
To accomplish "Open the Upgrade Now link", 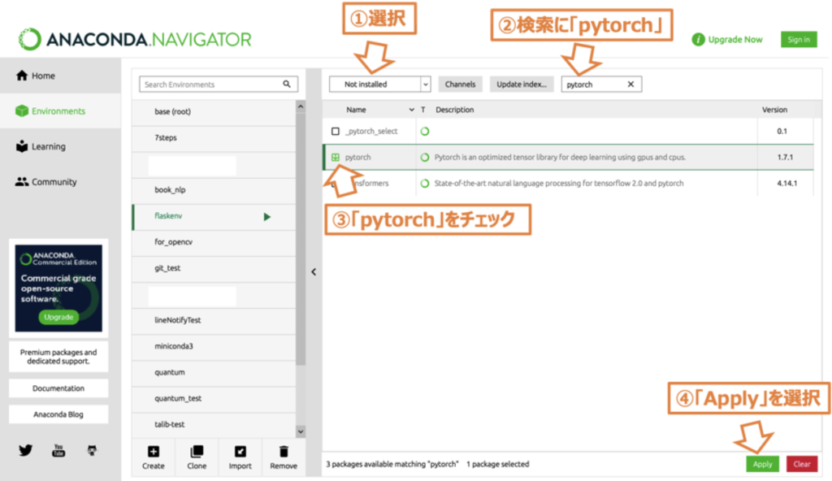I will point(734,39).
